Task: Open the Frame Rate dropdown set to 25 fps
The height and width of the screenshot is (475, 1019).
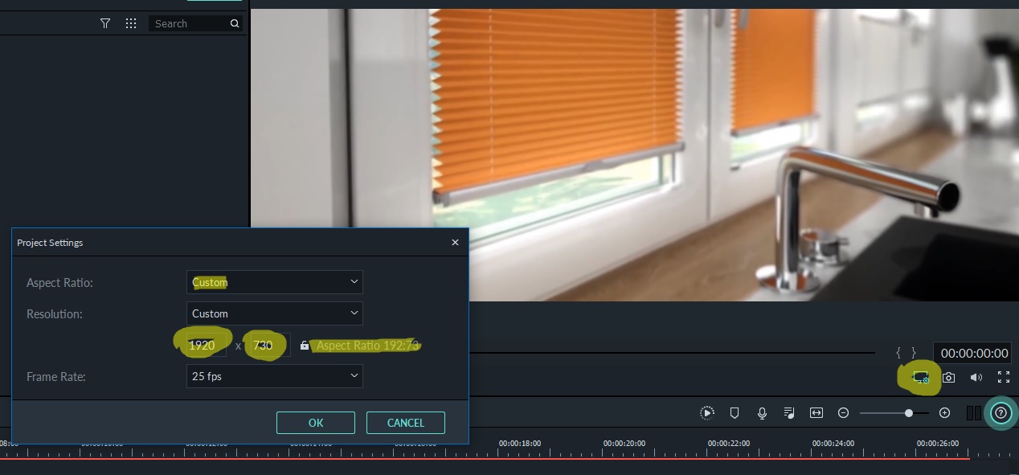Action: click(275, 375)
